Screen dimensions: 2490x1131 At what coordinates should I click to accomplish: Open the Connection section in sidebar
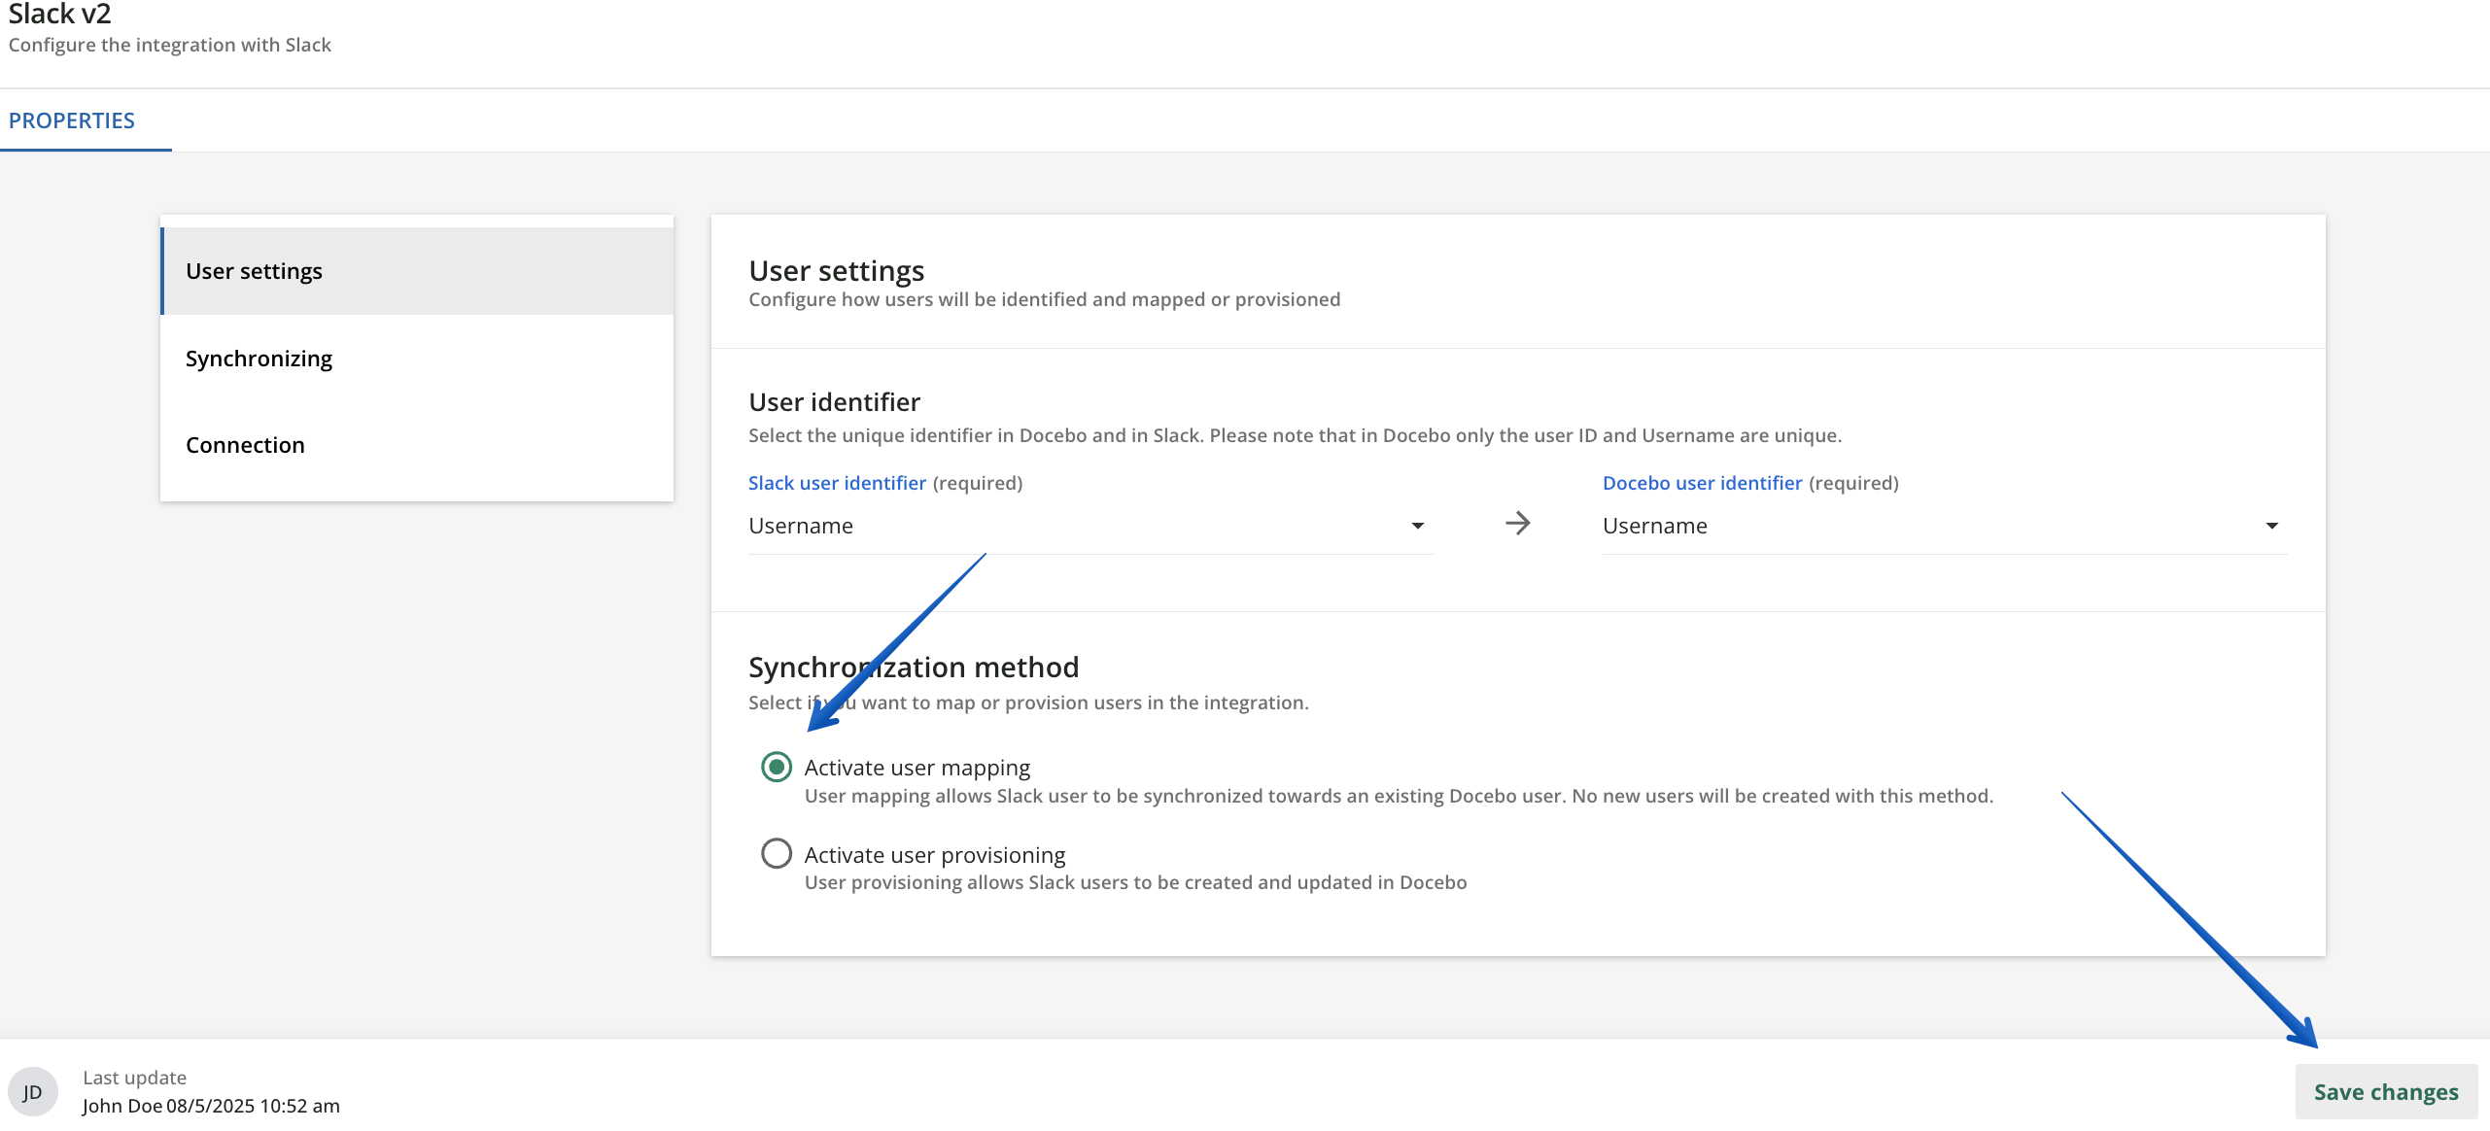point(245,444)
